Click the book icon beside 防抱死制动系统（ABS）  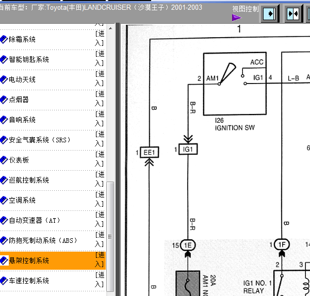[x=4, y=240]
